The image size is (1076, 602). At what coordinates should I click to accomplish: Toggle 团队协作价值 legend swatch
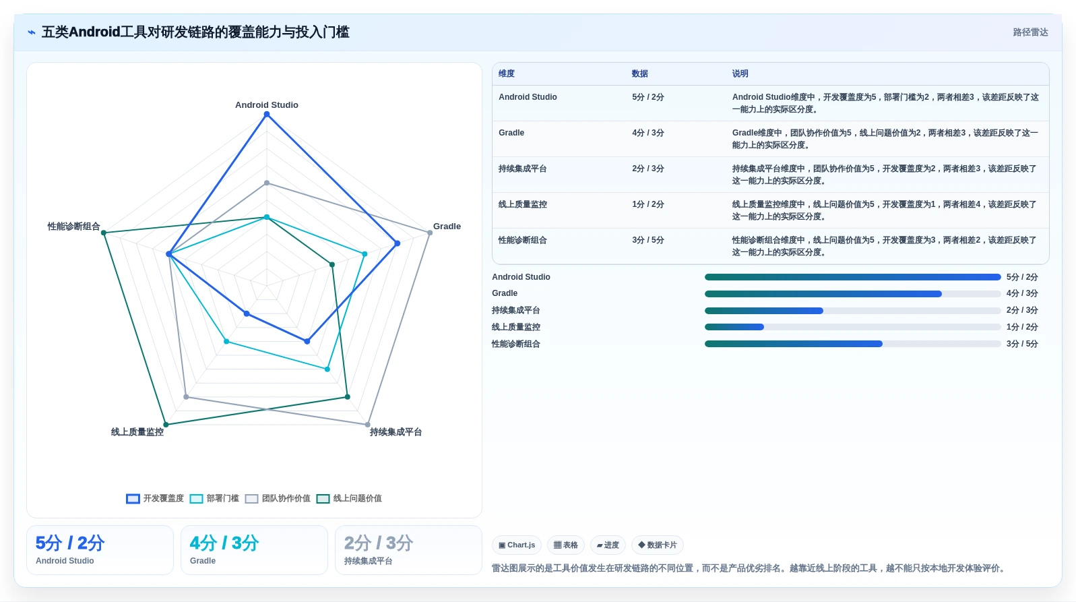tap(251, 499)
